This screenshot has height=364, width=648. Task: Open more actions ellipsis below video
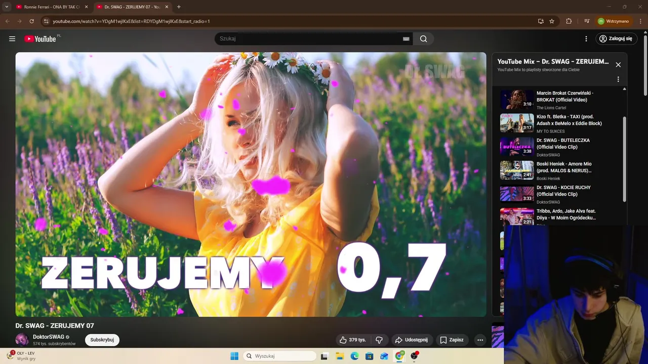(x=480, y=340)
